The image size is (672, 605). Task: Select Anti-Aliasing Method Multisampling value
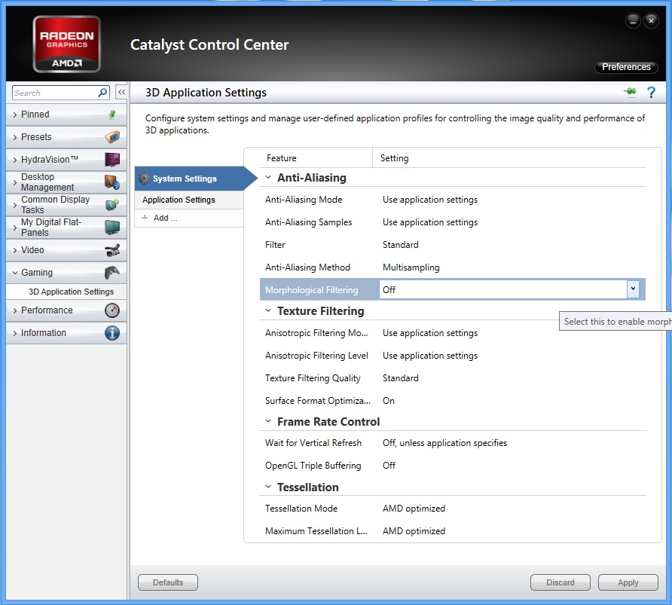tap(411, 267)
